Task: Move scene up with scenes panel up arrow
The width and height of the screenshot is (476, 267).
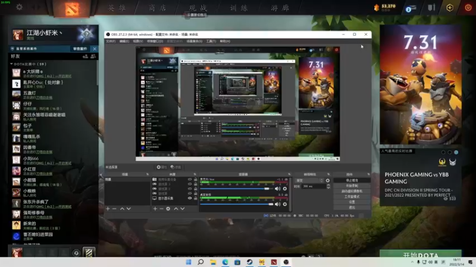Action: [122, 209]
